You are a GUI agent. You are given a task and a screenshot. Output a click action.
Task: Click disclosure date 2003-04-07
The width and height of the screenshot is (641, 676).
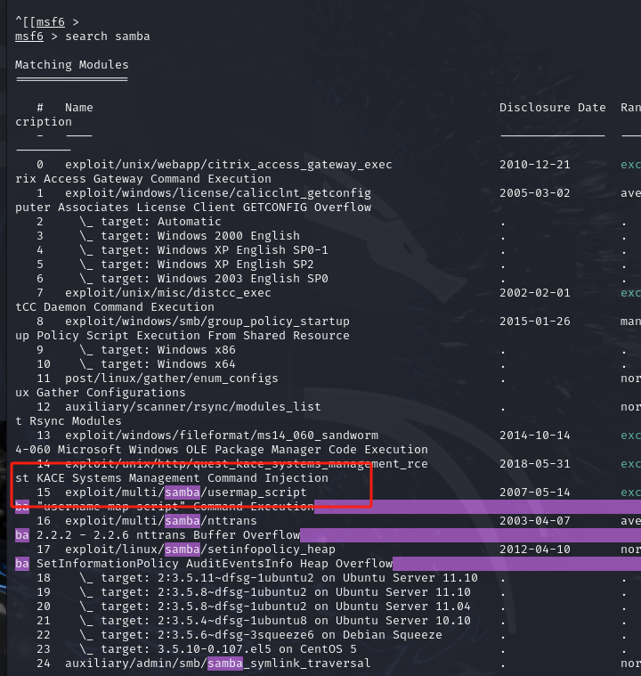[535, 520]
